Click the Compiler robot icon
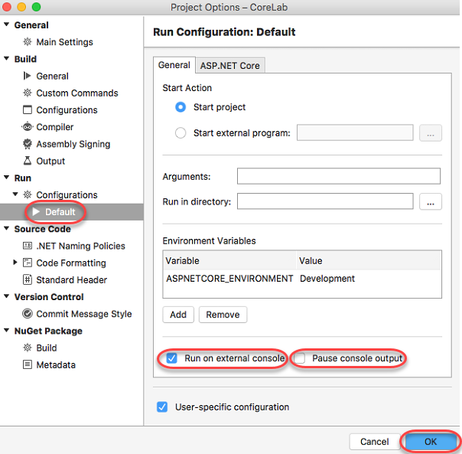 coord(28,127)
